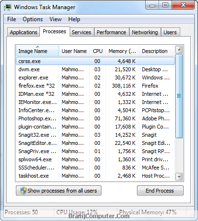Viewport: 198px width, 221px height.
Task: Select the taskhost.exe process
Action: (95, 176)
